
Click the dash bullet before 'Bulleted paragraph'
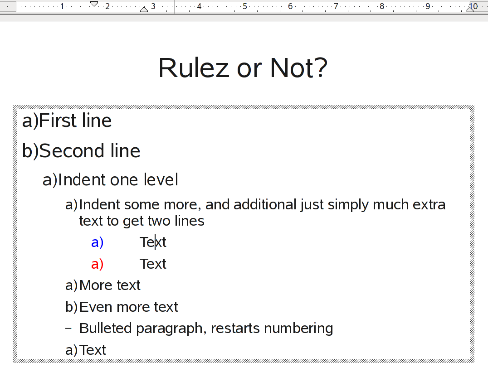68,329
